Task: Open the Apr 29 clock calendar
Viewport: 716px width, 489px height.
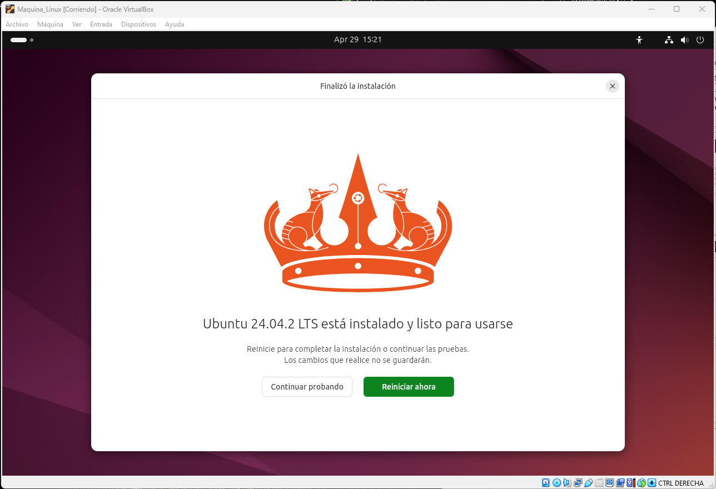Action: tap(357, 39)
